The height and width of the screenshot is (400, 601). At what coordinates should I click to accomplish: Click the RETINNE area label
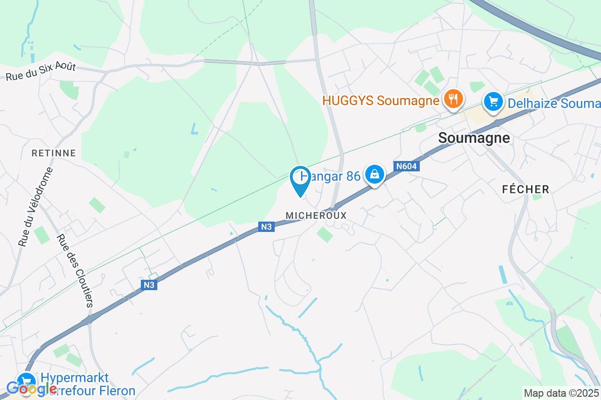click(54, 153)
